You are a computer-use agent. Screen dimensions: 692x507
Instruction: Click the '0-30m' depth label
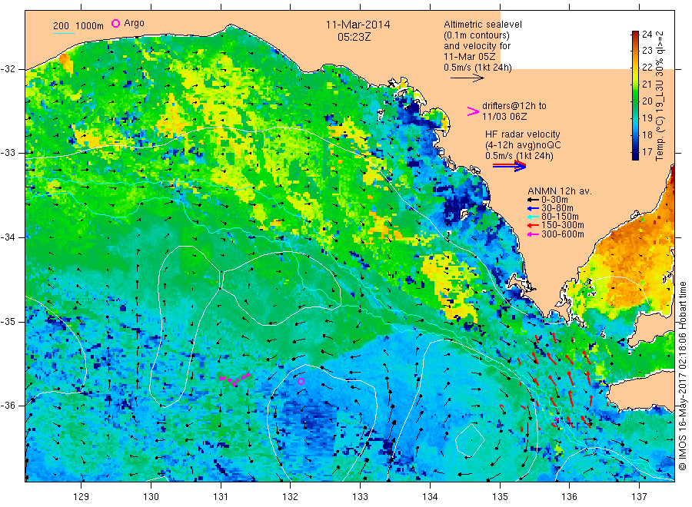(x=554, y=200)
